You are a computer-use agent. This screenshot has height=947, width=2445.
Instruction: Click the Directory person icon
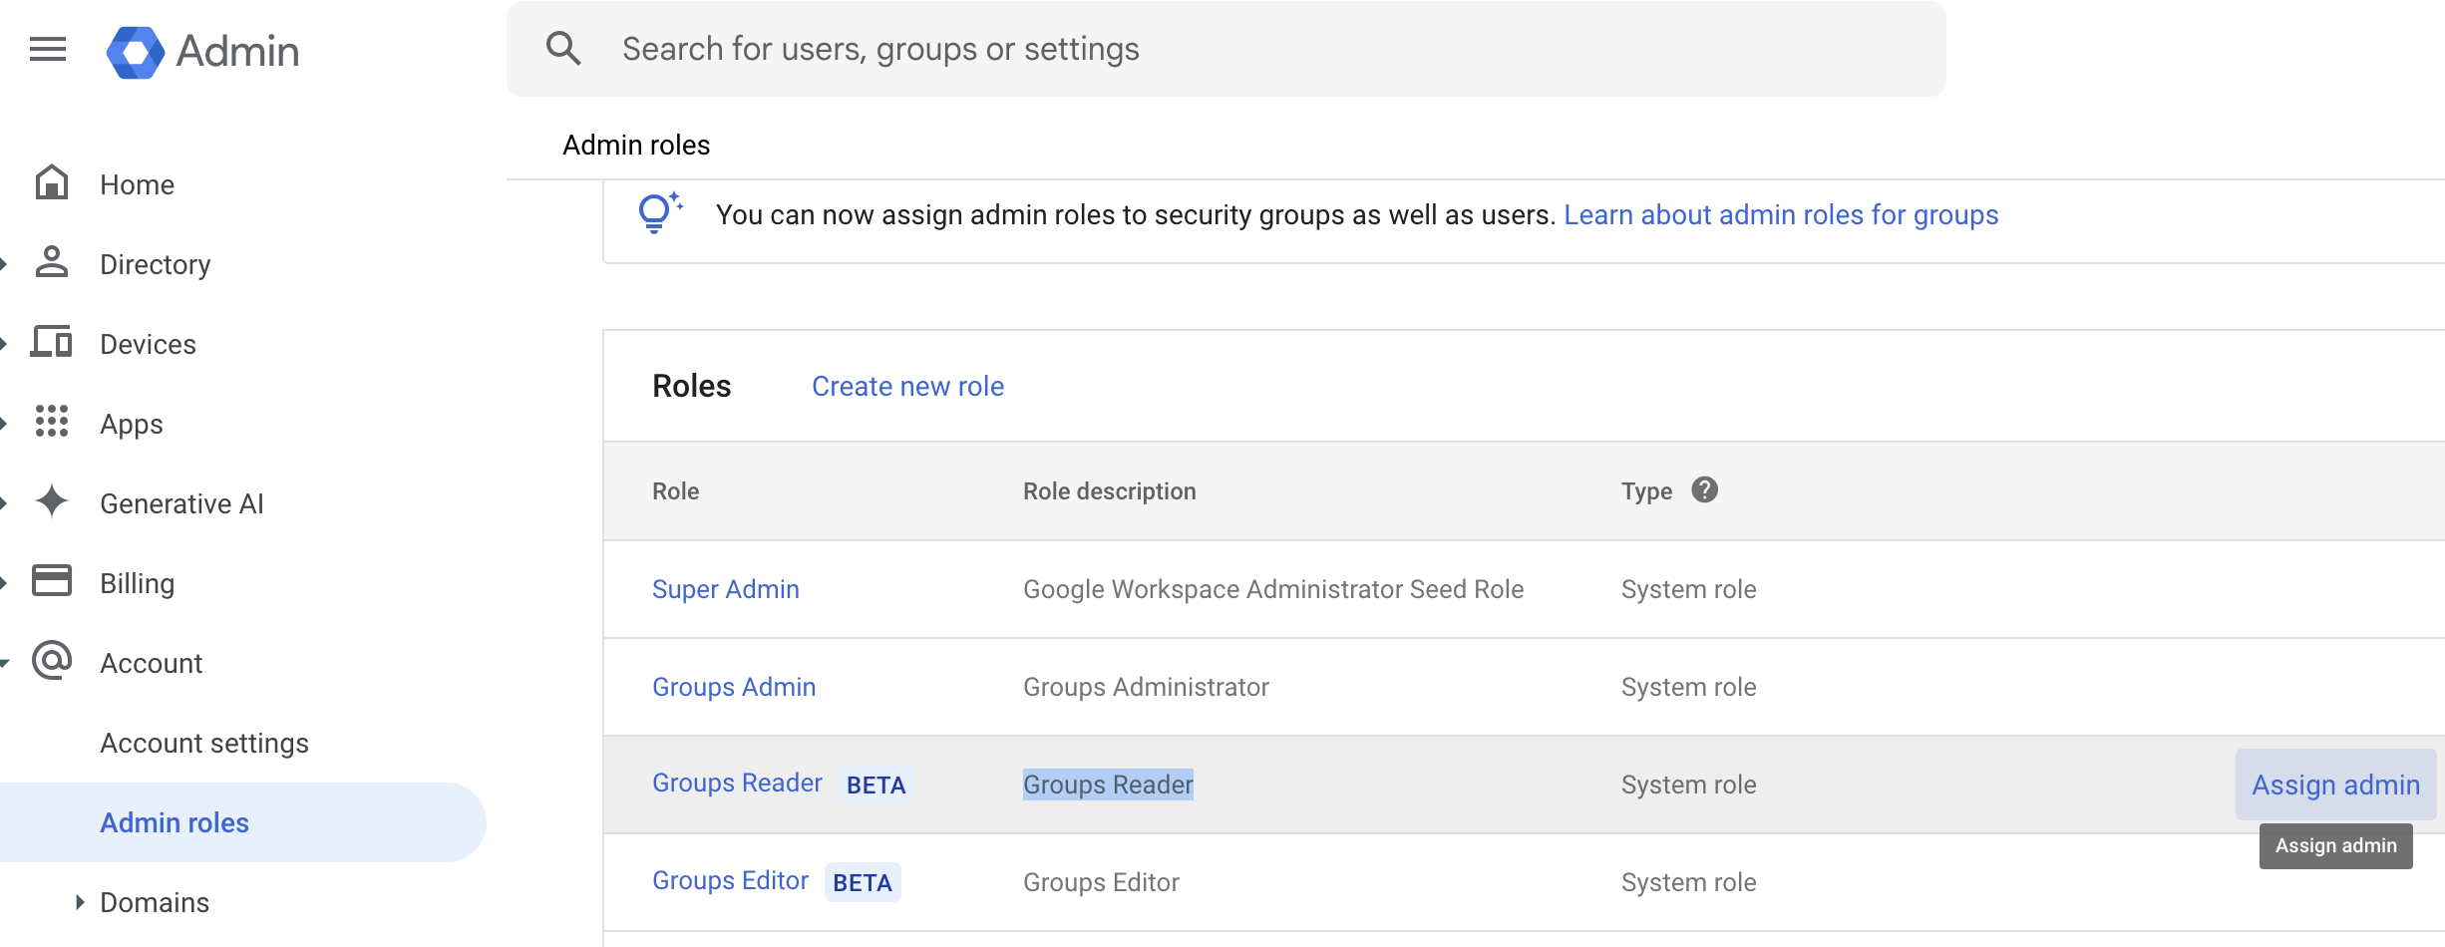(52, 263)
